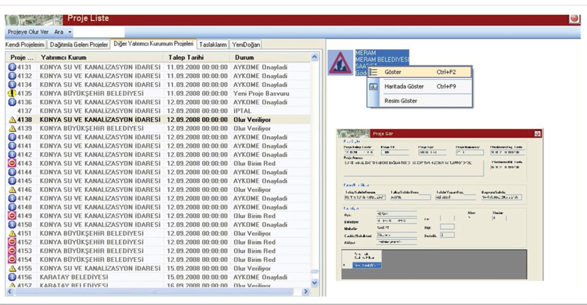Open the Dağıtımla Gelen Projeler tab
The image size is (587, 305).
click(79, 45)
